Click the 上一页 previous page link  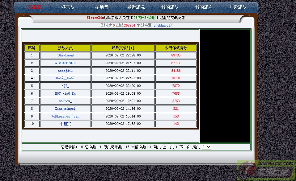[168, 147]
